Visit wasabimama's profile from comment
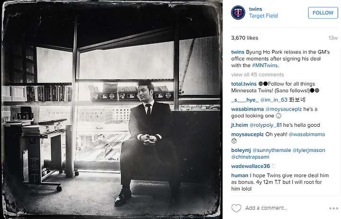This screenshot has width=341, height=219. 247,109
